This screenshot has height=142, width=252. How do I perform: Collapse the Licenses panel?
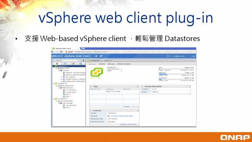[91, 110]
